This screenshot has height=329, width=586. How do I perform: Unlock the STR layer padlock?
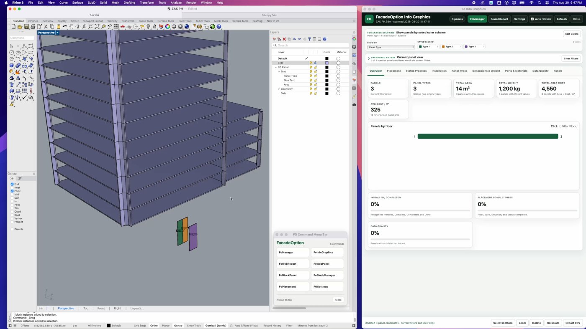click(316, 63)
